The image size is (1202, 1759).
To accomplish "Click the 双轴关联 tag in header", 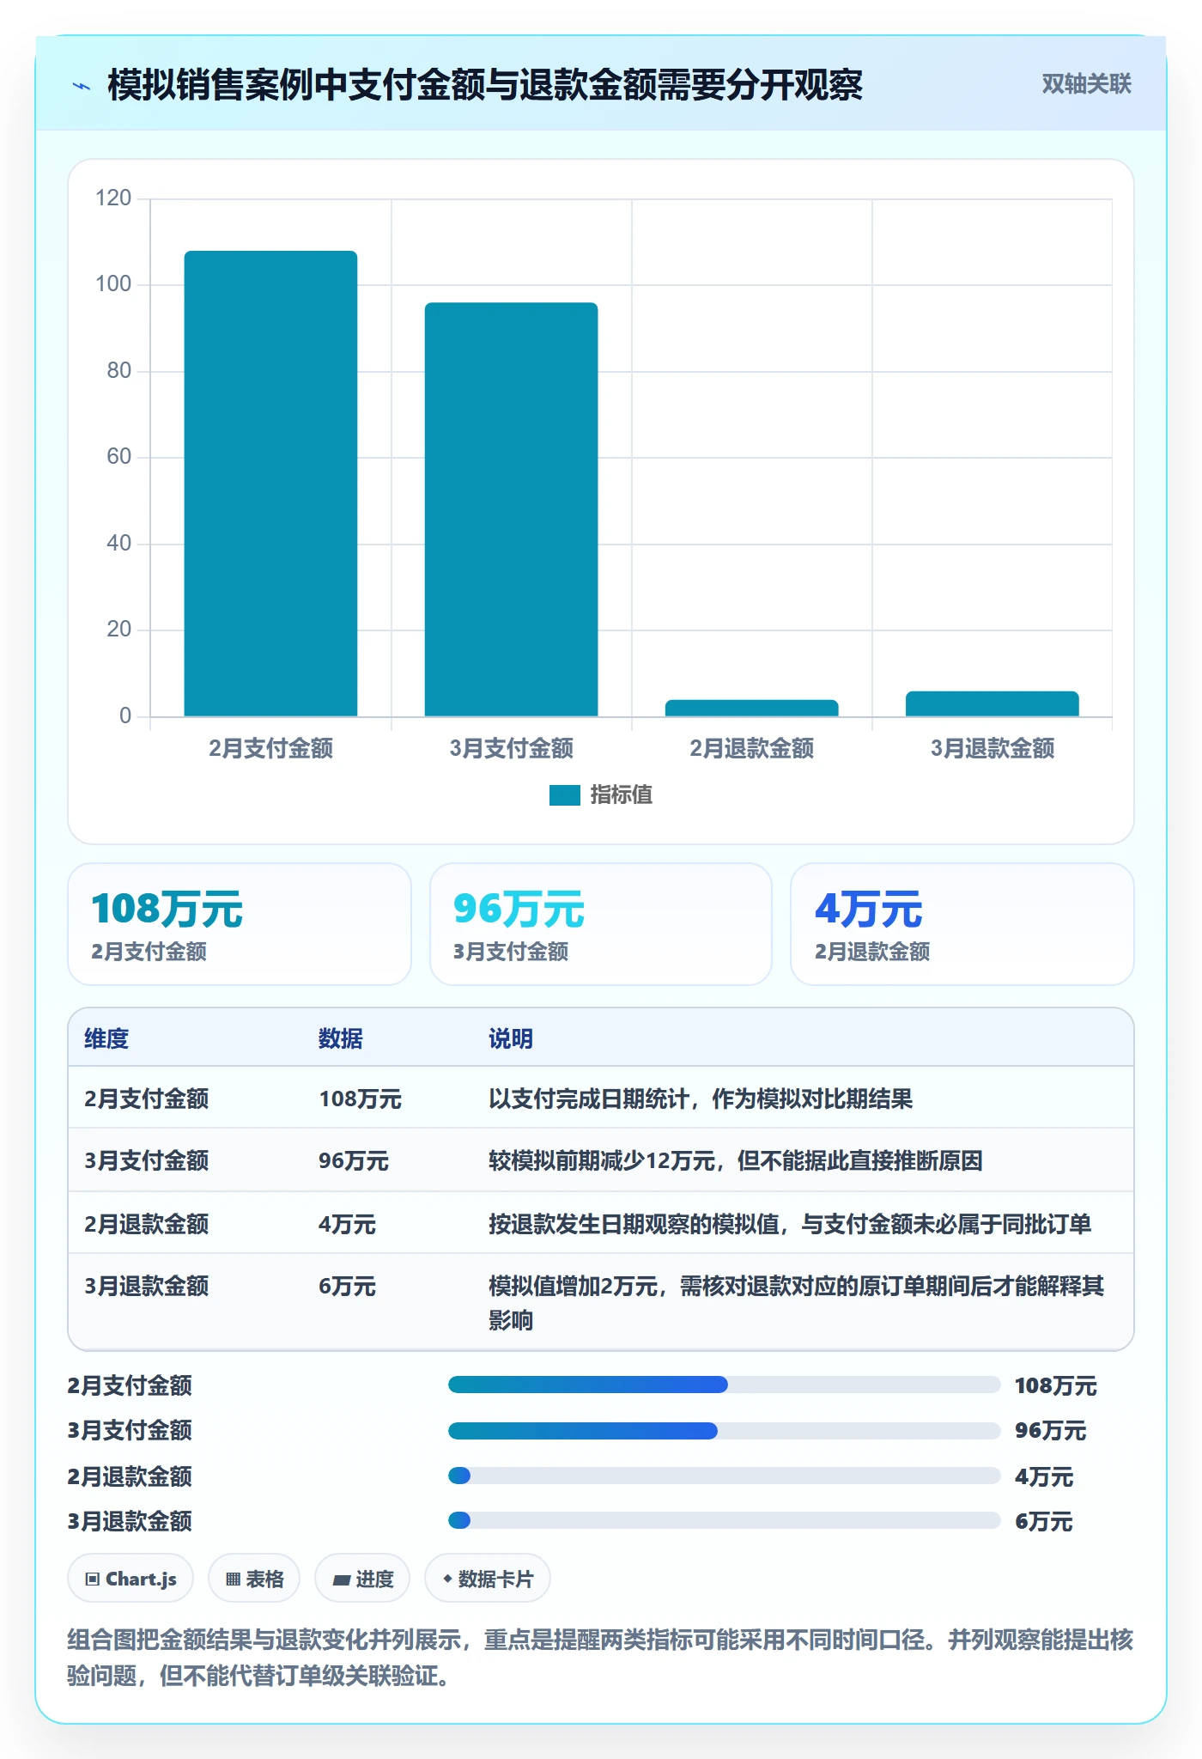I will click(1086, 84).
